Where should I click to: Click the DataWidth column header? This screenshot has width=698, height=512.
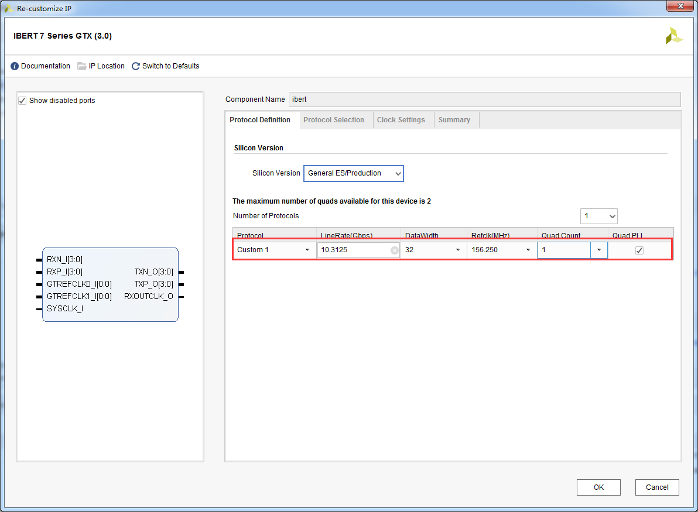click(x=433, y=235)
